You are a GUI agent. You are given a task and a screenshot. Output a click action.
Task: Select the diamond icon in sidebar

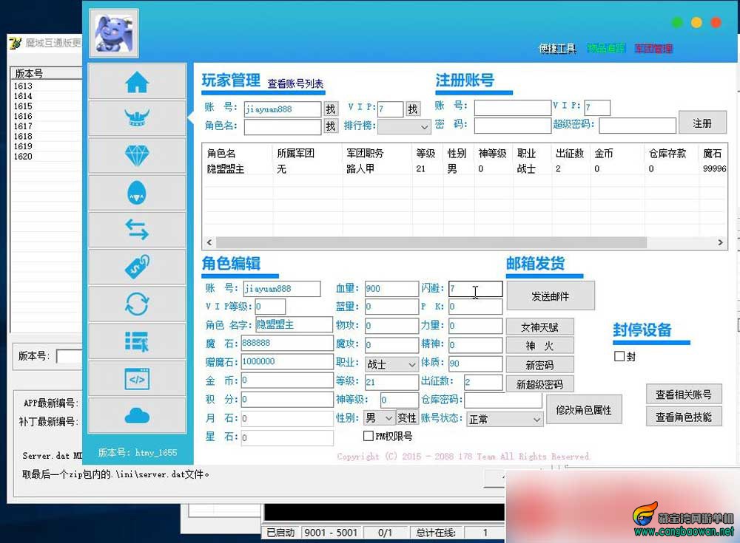tap(137, 156)
